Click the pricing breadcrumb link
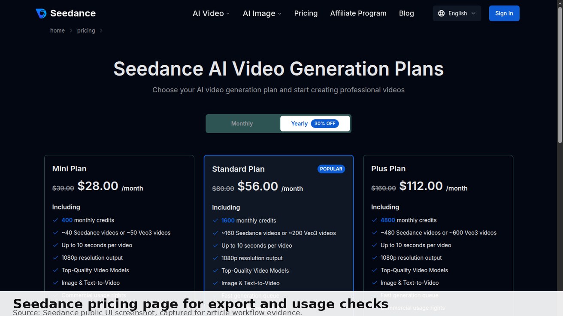 point(86,30)
